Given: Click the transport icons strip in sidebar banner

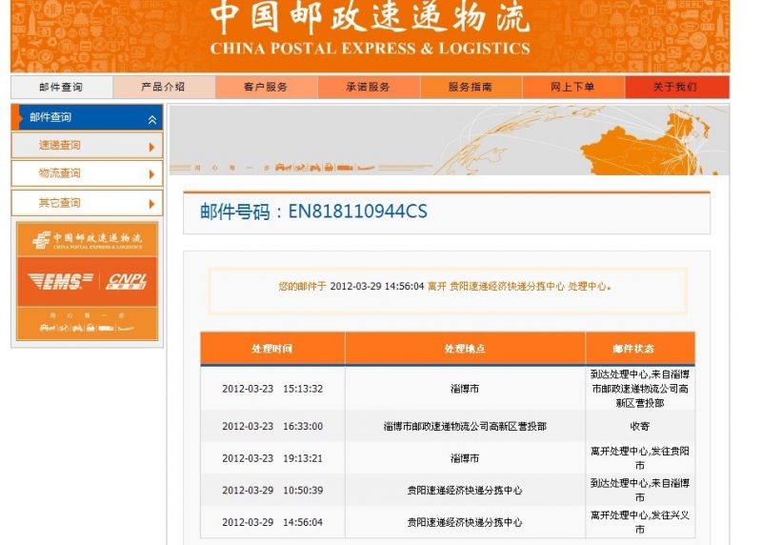Looking at the screenshot, I should point(87,328).
